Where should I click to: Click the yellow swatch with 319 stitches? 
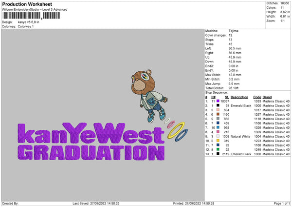[x=218, y=141]
